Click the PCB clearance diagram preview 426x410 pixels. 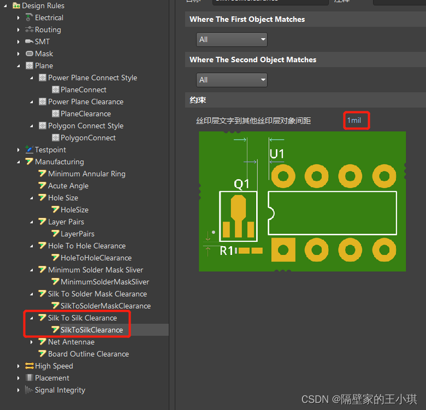tap(303, 201)
